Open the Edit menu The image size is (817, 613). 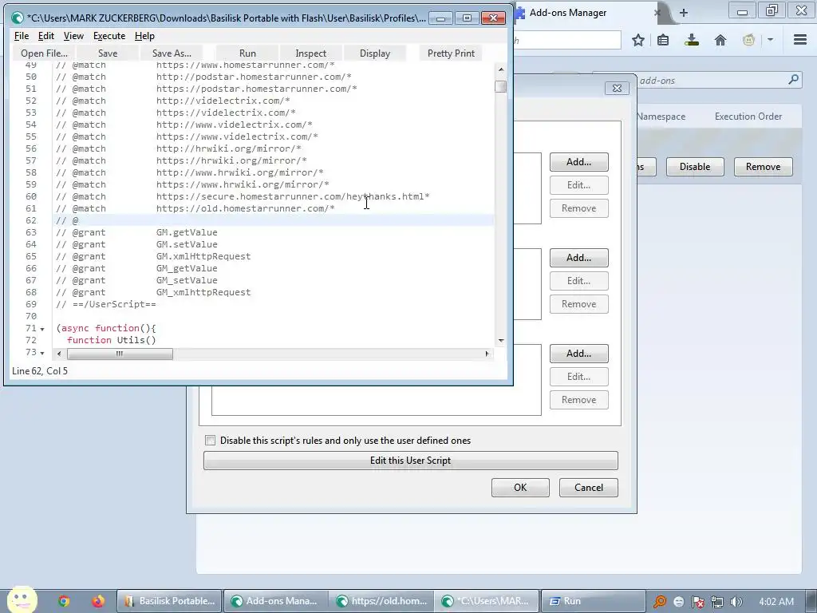coord(45,36)
